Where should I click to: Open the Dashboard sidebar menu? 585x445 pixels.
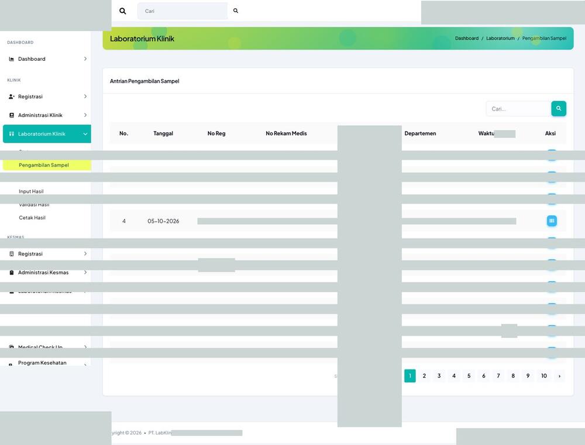coord(47,59)
